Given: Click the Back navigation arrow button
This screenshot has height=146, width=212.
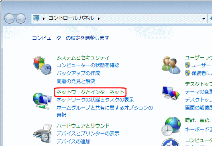Looking at the screenshot, I should [x=9, y=18].
